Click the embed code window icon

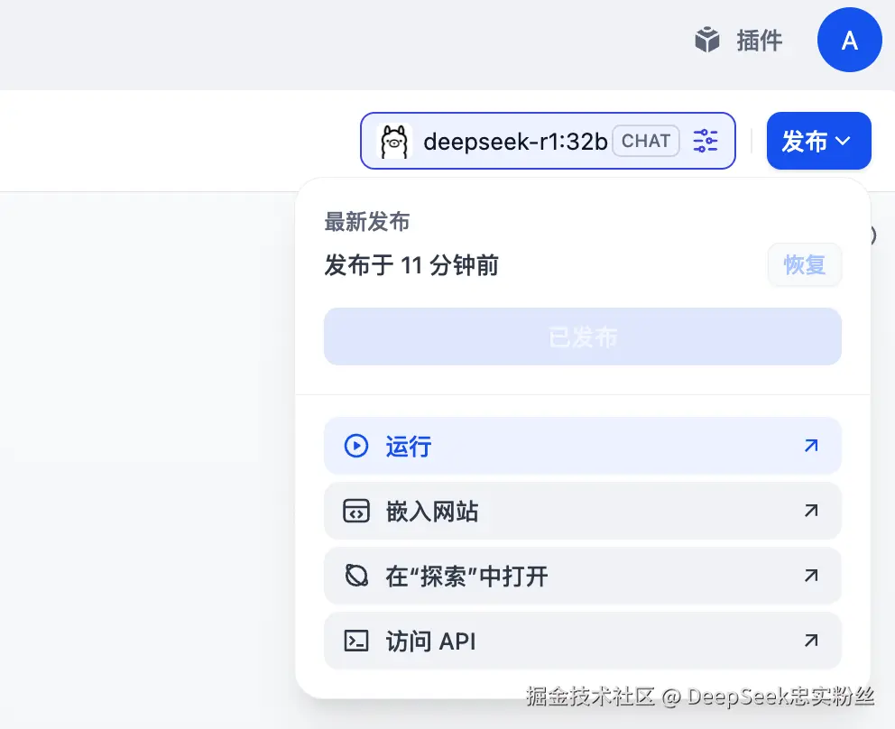356,511
